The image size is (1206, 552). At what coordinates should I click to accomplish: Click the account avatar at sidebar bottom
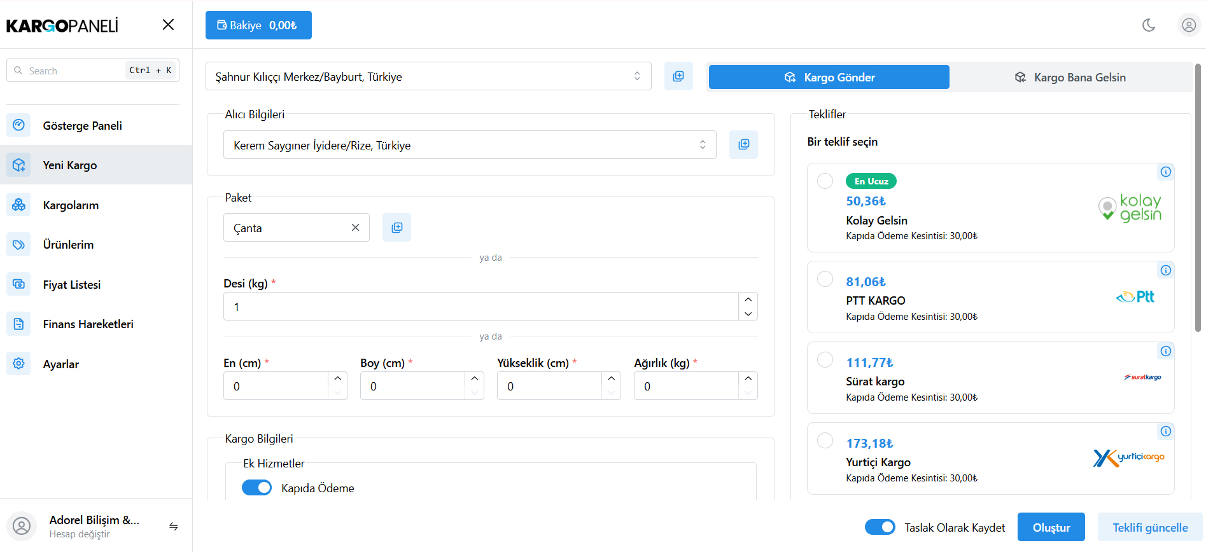point(22,526)
